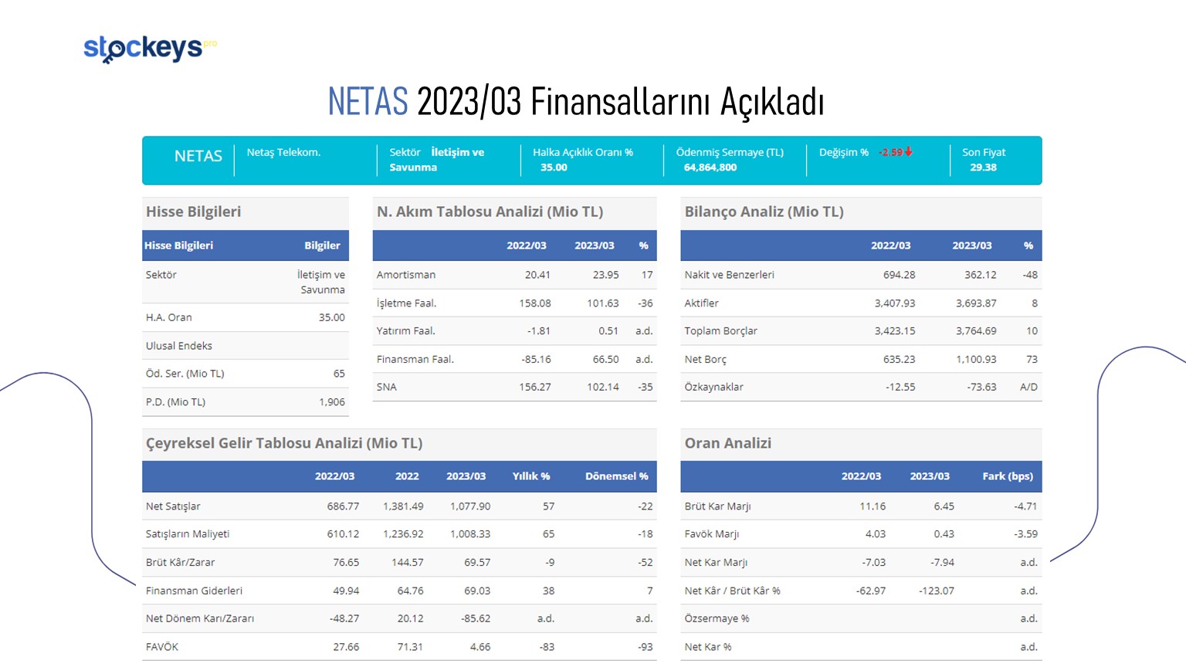The width and height of the screenshot is (1186, 667).
Task: Click the Fark (bps) column header
Action: pos(1008,476)
